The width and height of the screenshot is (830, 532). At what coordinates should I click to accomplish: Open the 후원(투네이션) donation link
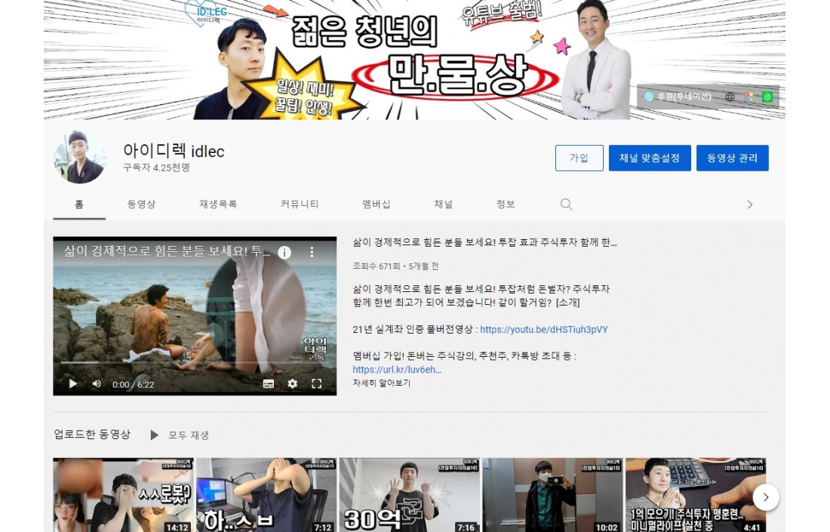point(678,97)
